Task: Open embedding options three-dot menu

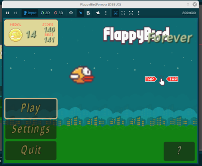Action: 139,13
